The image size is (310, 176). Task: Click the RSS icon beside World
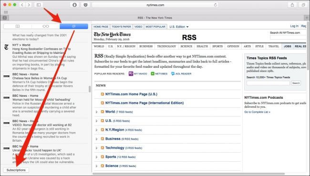pyautogui.click(x=103, y=112)
